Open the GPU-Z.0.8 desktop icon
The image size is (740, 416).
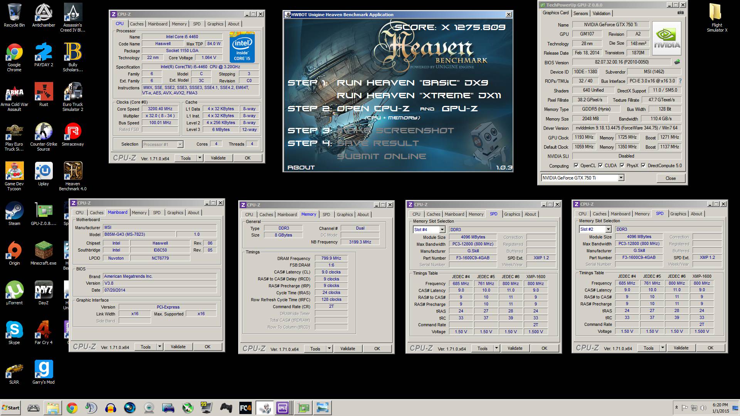tap(44, 213)
